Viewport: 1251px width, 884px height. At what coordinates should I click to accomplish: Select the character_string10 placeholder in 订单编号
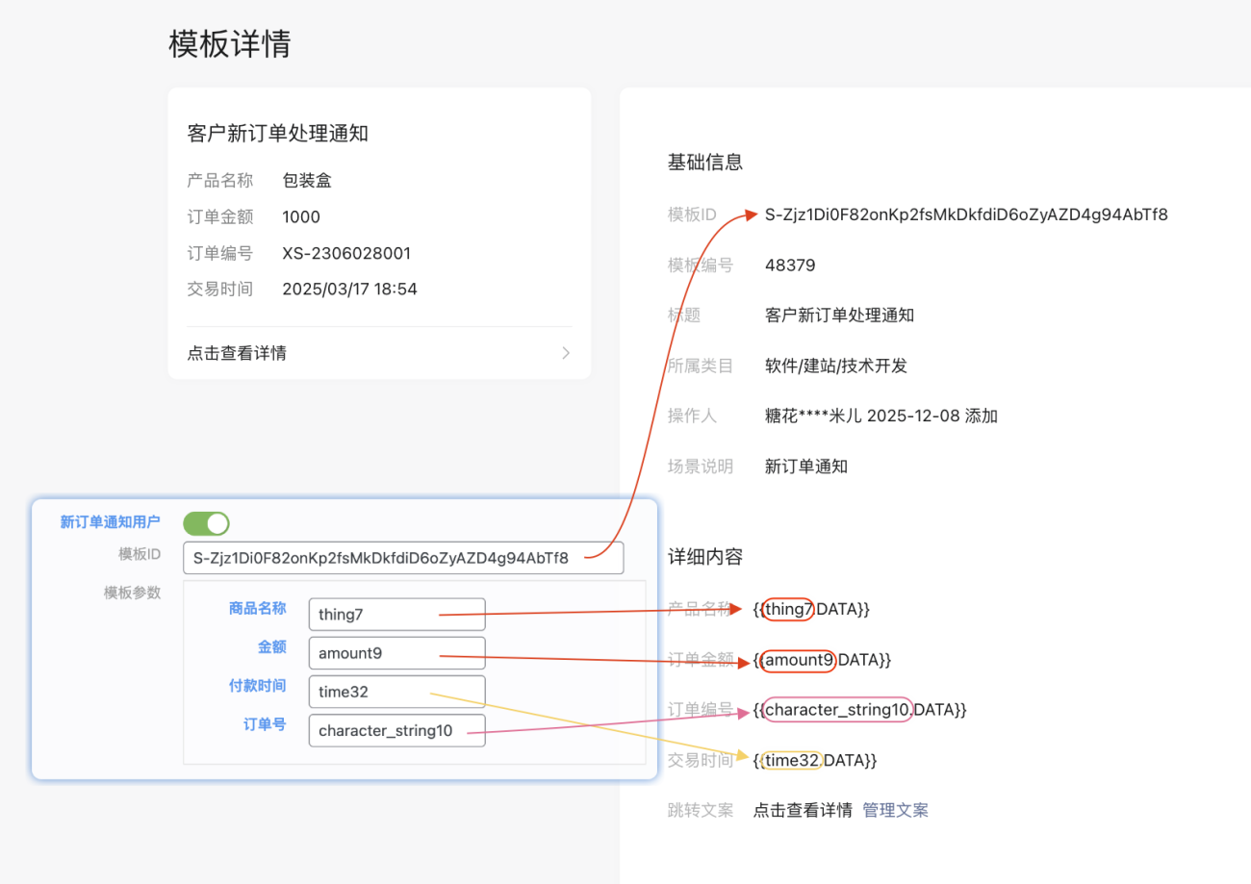coord(835,710)
